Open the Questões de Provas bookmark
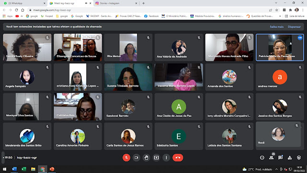Screen dimensions: 307x173 260,16
